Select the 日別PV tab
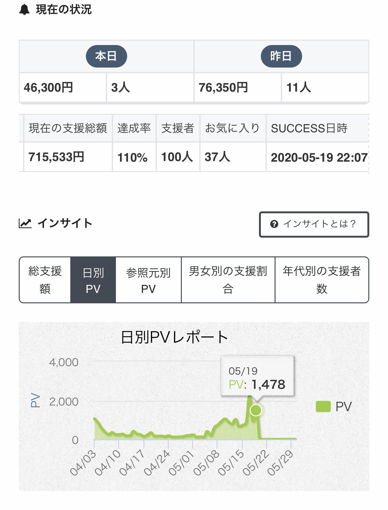The image size is (388, 510). [x=93, y=280]
